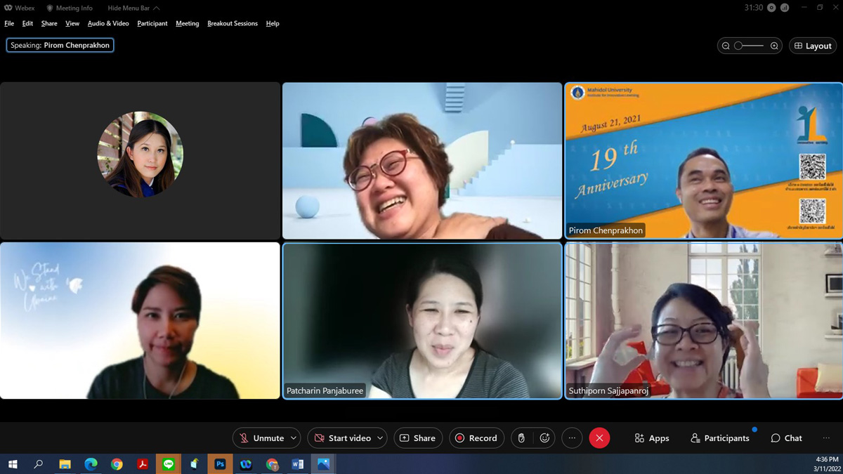The height and width of the screenshot is (474, 843).
Task: Click the red leave meeting button
Action: tap(599, 438)
